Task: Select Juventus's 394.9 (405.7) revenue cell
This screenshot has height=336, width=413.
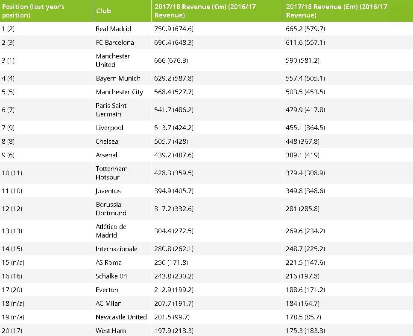Action: click(174, 191)
